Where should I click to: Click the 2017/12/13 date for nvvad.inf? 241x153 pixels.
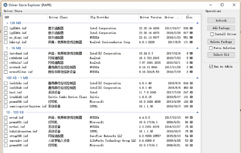pos(173,118)
